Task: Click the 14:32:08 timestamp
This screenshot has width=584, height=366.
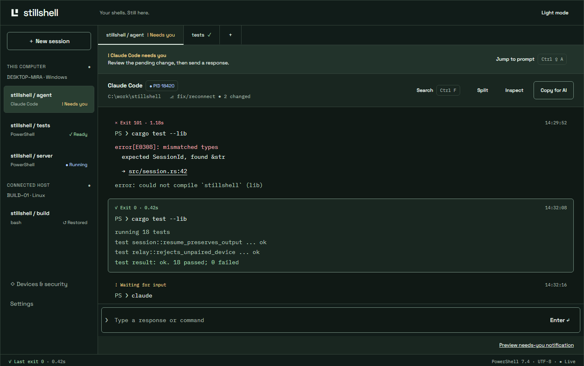Action: pos(556,208)
